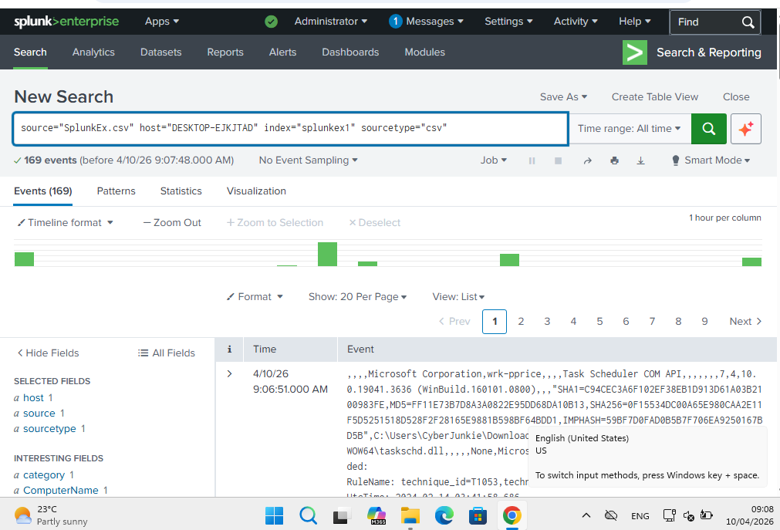Open the Task View taskbar icon
The height and width of the screenshot is (530, 780).
click(x=341, y=515)
